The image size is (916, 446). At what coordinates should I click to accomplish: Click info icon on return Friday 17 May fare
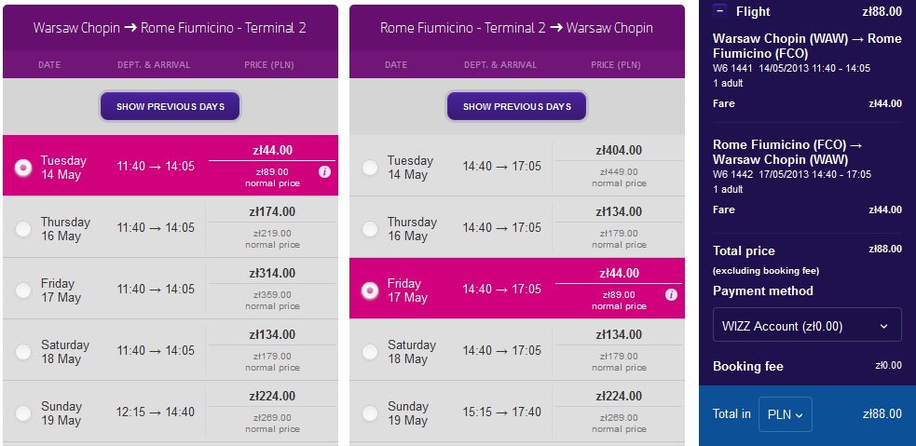[671, 295]
